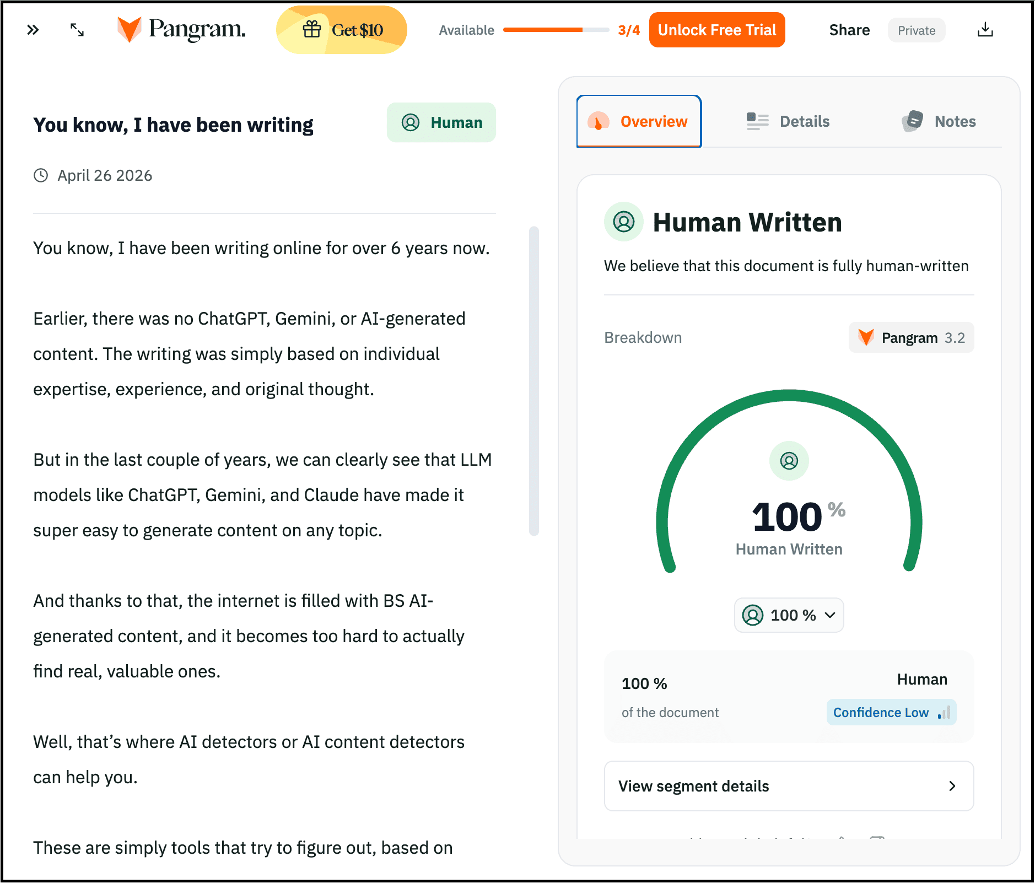Click the first sentence 'You know, I have'
The image size is (1035, 883).
point(262,248)
